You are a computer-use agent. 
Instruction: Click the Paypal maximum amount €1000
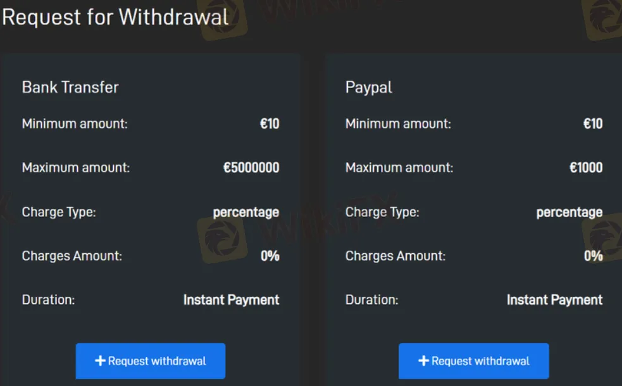coord(586,168)
